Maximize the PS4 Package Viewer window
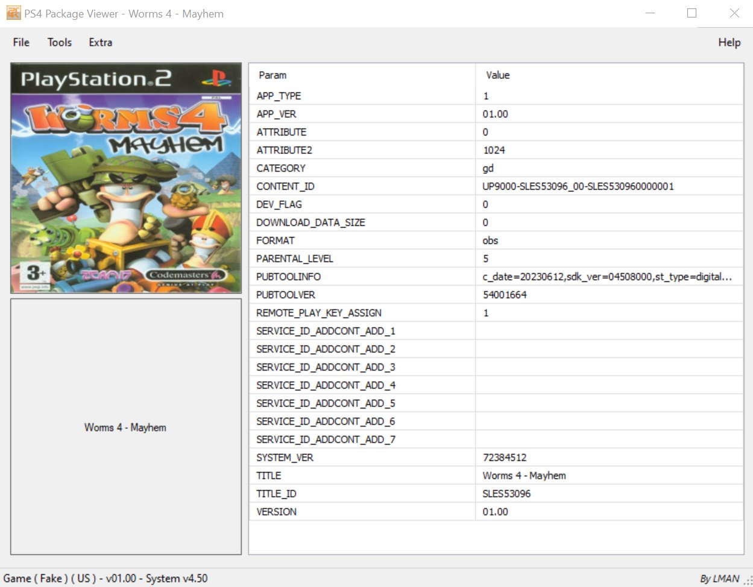The height and width of the screenshot is (587, 753). tap(692, 13)
